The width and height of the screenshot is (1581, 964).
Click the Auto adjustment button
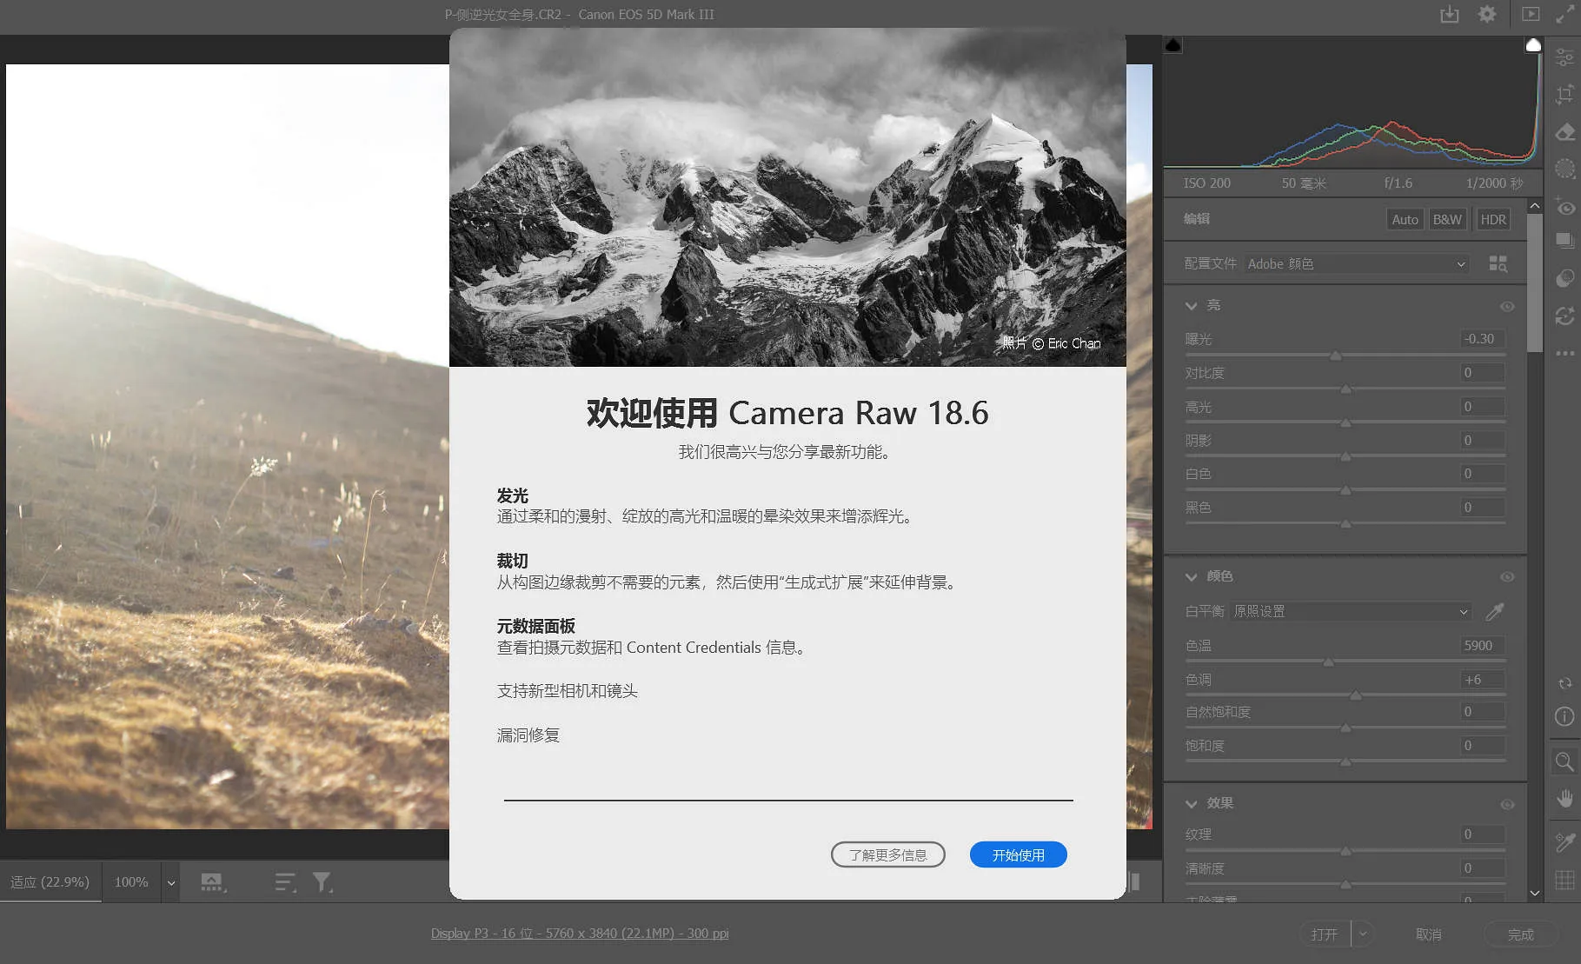pos(1405,220)
